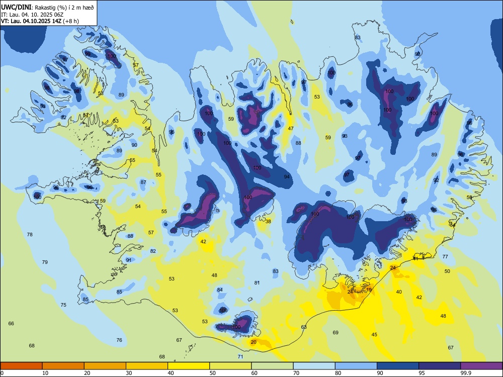Screen dimensions: 503x377
Task: Click the bright yellow 40–50 legend swatch
Action: (x=189, y=366)
